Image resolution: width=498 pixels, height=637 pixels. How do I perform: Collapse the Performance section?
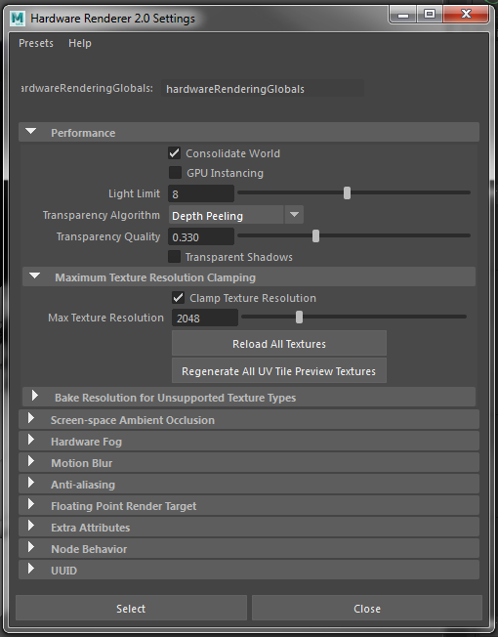point(249,133)
